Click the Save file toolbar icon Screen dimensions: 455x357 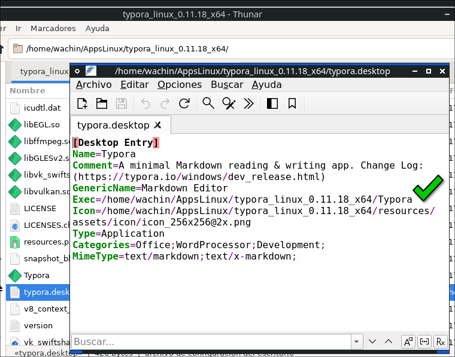coord(122,103)
